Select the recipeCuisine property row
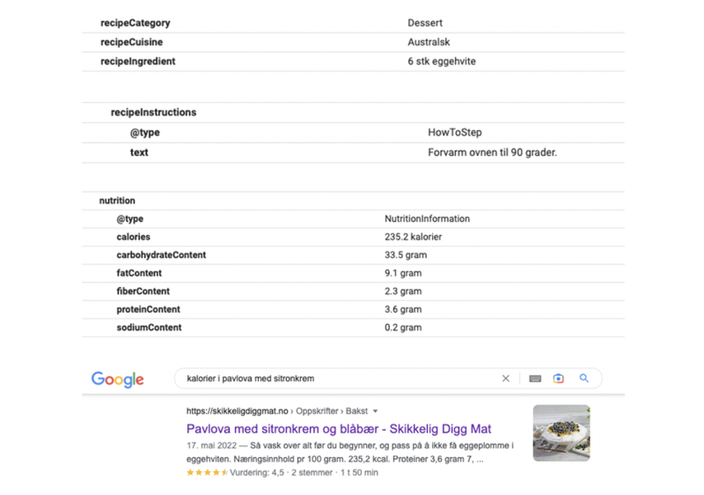The width and height of the screenshot is (704, 495). (132, 42)
